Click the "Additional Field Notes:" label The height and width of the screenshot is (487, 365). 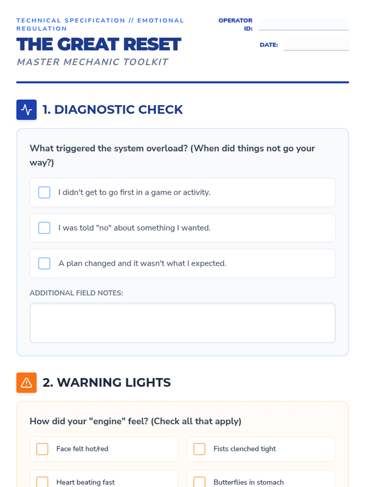(76, 293)
